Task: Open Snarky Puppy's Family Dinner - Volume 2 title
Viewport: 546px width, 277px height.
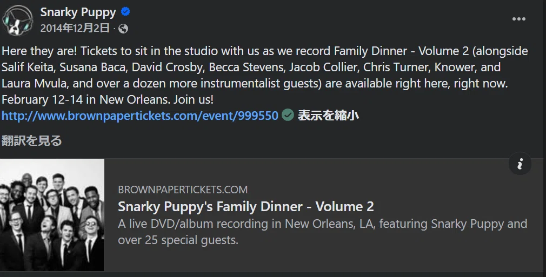Action: [246, 206]
